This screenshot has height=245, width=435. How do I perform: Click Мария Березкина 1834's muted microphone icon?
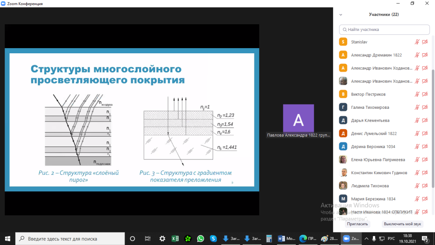coord(417,199)
